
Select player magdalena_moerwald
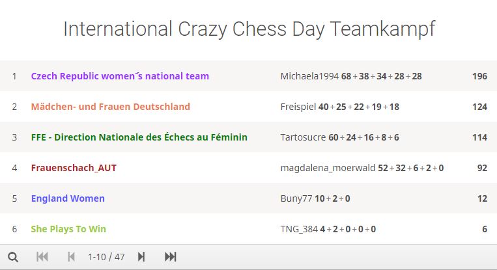[328, 168]
